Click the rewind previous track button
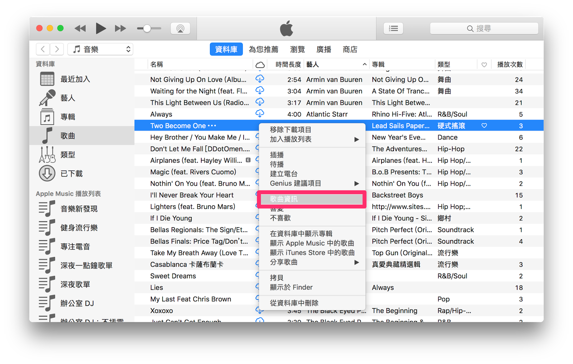 [80, 28]
